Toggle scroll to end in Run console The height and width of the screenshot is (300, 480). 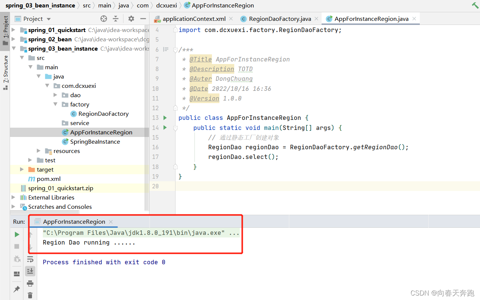click(30, 271)
